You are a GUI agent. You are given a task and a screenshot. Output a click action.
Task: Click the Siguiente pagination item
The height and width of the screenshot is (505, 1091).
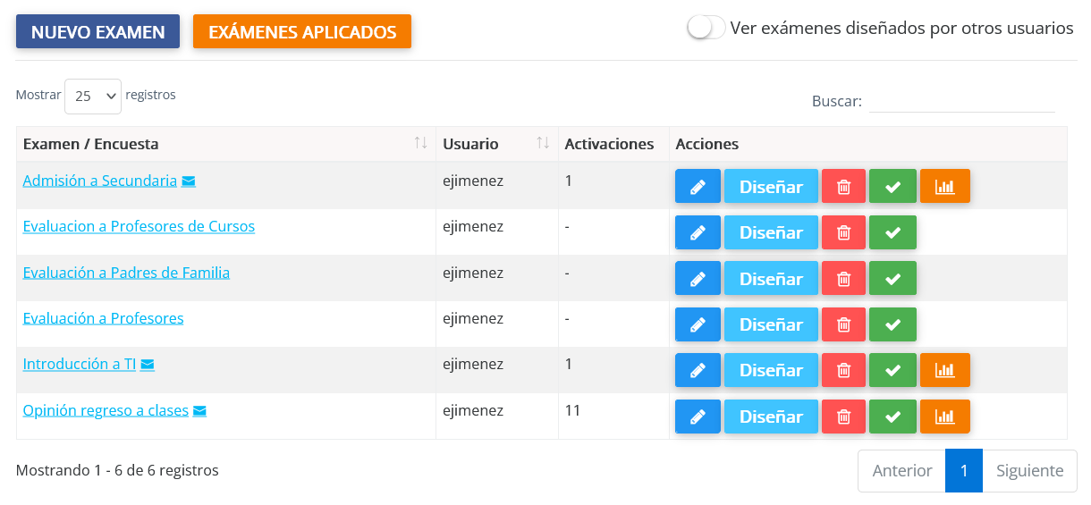coord(1029,471)
